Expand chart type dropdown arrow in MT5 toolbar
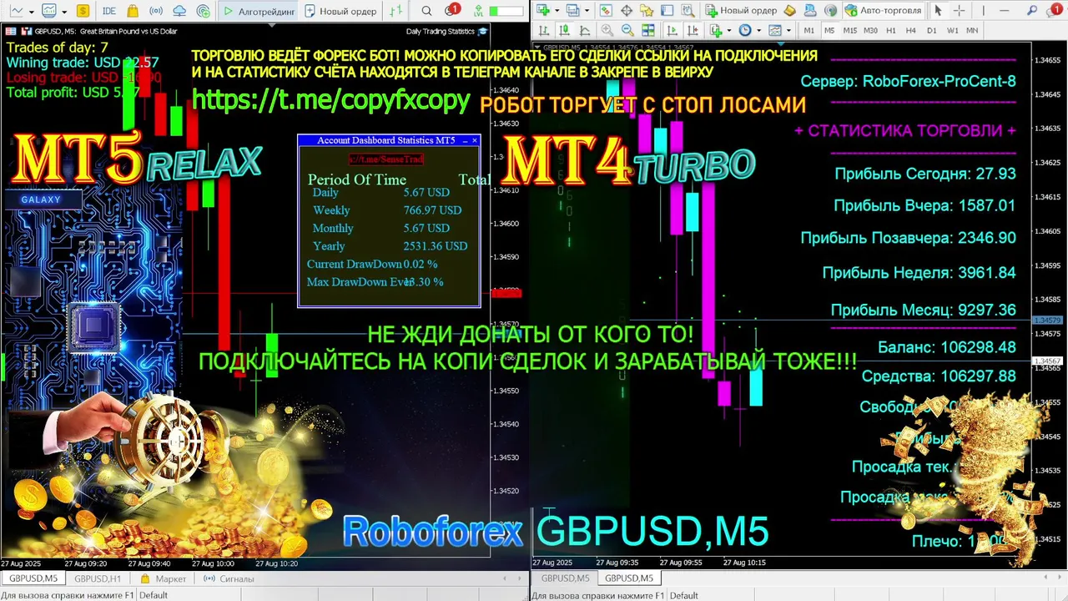Viewport: 1068px width, 601px height. pos(32,13)
